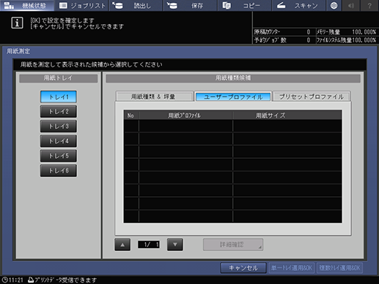Switch to プリセットプロファイル tab
Image resolution: width=379 pixels, height=284 pixels.
click(312, 97)
